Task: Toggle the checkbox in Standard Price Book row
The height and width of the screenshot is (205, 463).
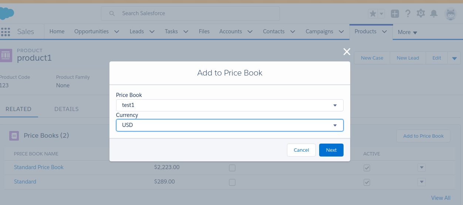Action: 232,168
